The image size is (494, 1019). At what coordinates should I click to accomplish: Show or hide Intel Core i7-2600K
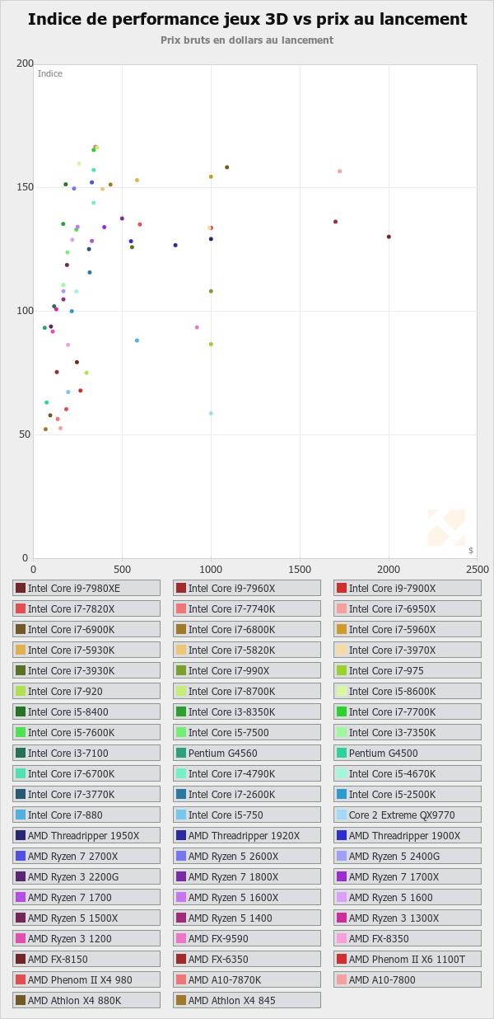coord(247,794)
